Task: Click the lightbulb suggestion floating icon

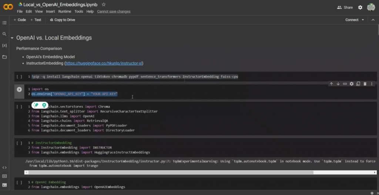Action: coord(44,105)
